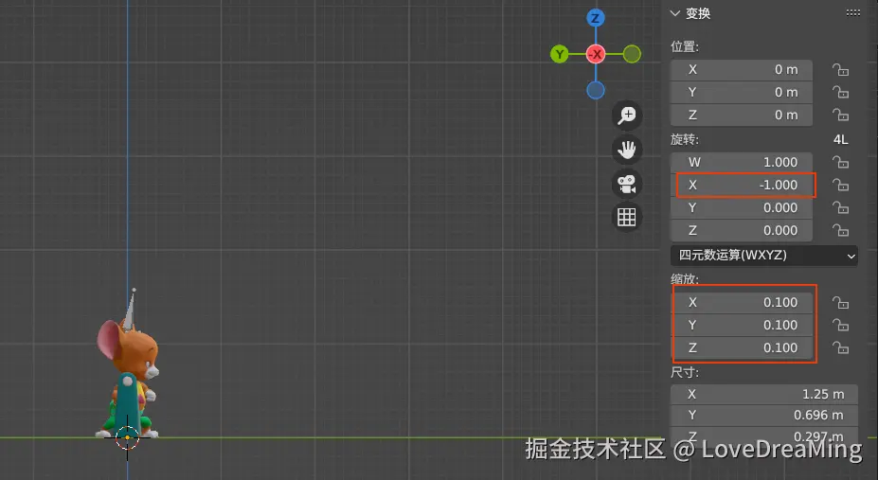This screenshot has height=480, width=878.
Task: Activate the zoom view magnifier icon
Action: coord(627,116)
